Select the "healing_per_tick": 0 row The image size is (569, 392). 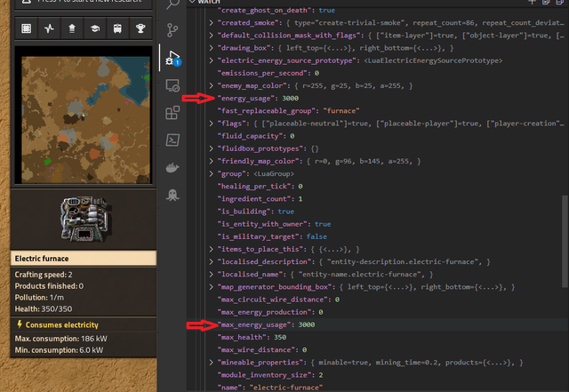(377, 186)
